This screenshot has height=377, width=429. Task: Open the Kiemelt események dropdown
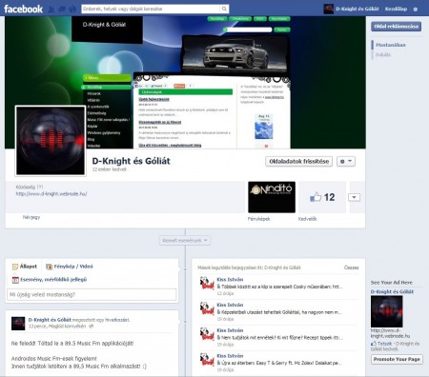[x=185, y=241]
